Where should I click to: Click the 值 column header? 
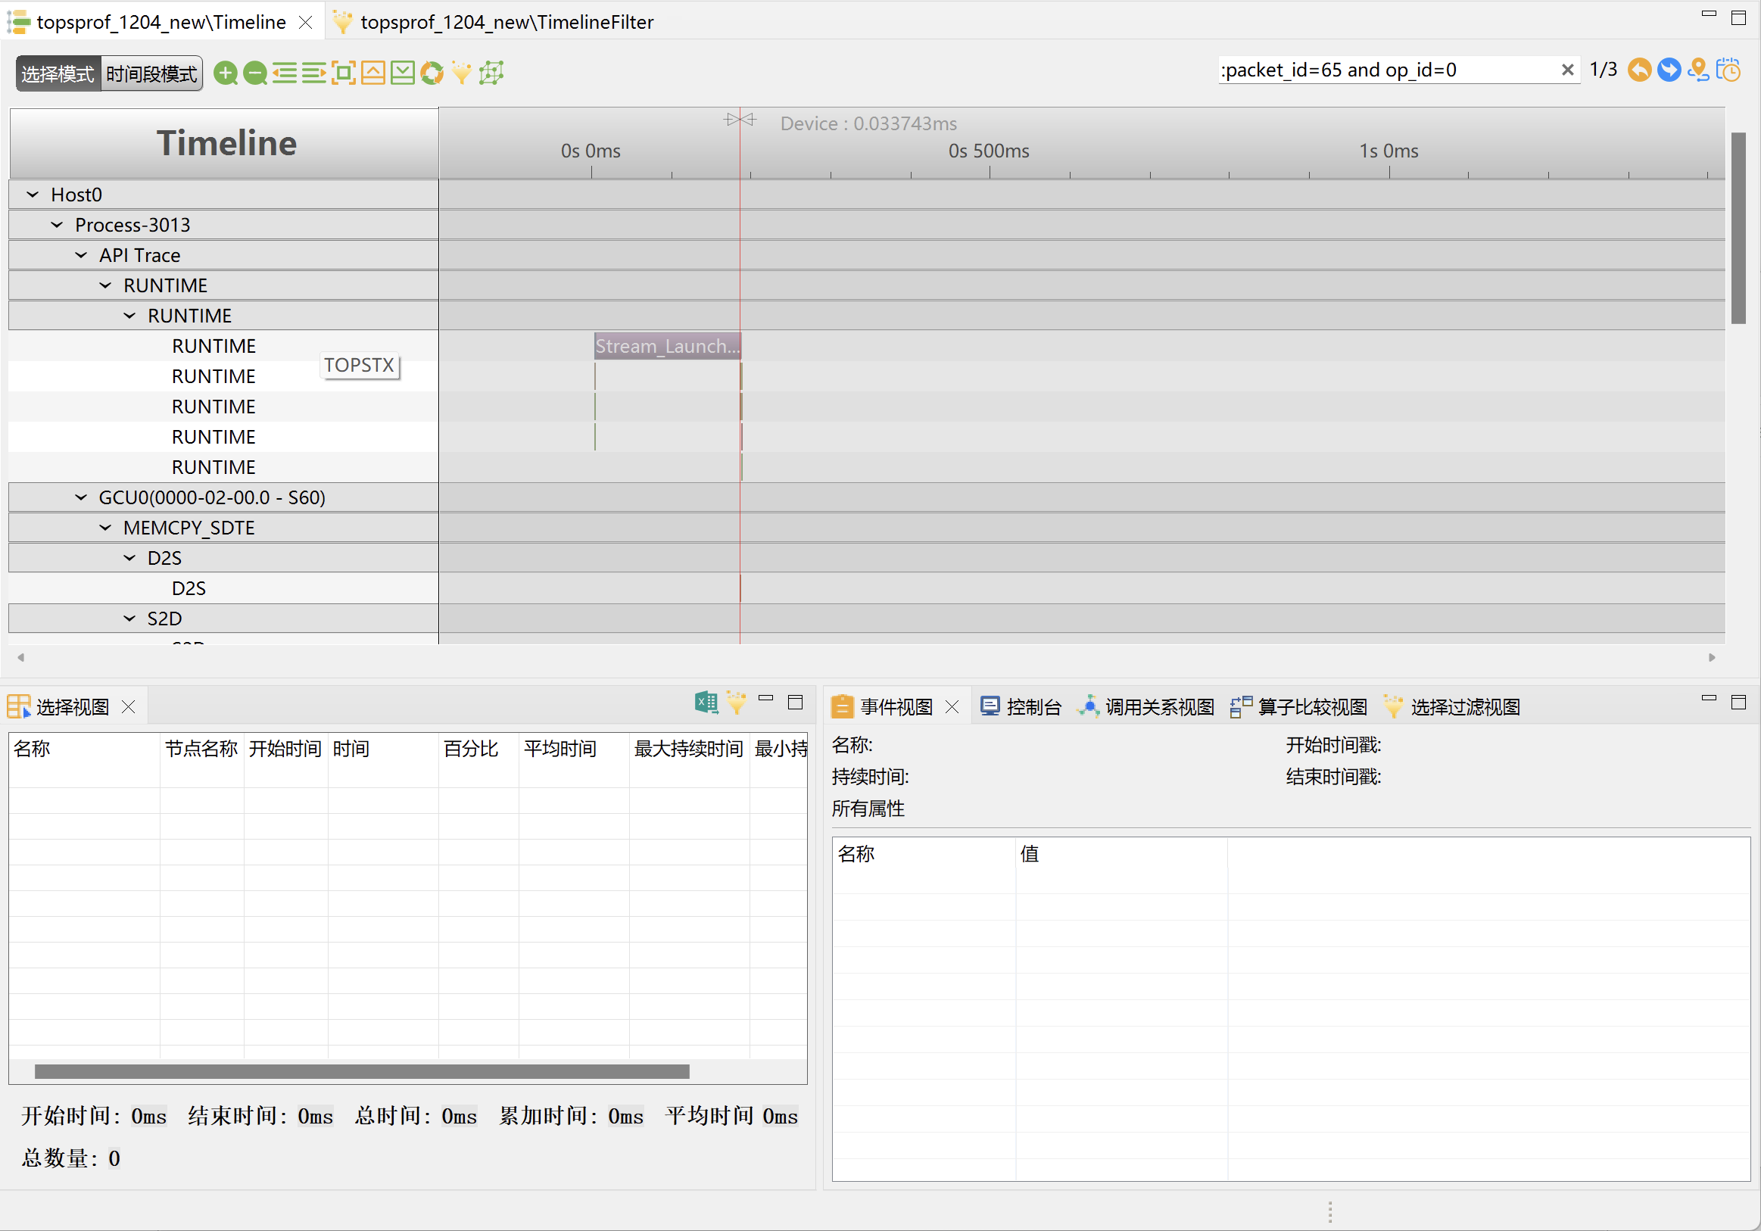tap(1121, 855)
